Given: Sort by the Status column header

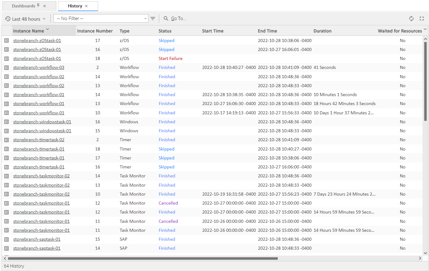Looking at the screenshot, I should pyautogui.click(x=165, y=31).
